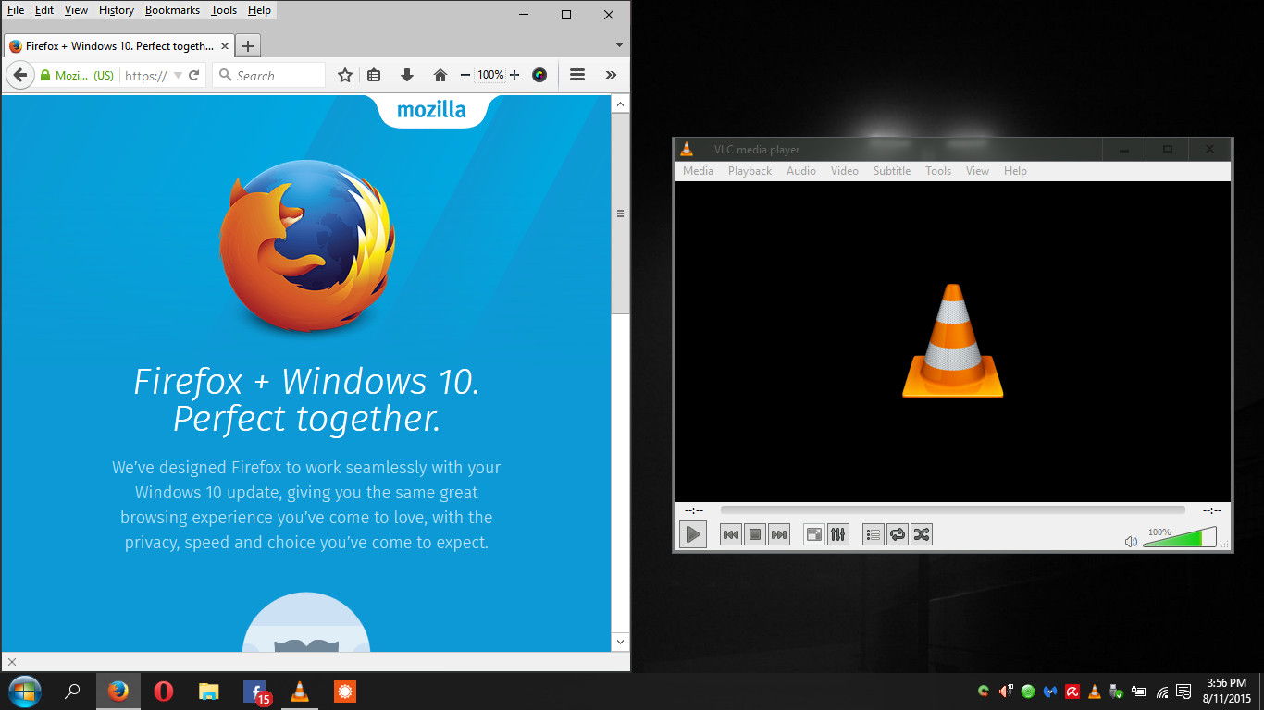Open Firefox File menu
This screenshot has width=1264, height=710.
pos(16,10)
